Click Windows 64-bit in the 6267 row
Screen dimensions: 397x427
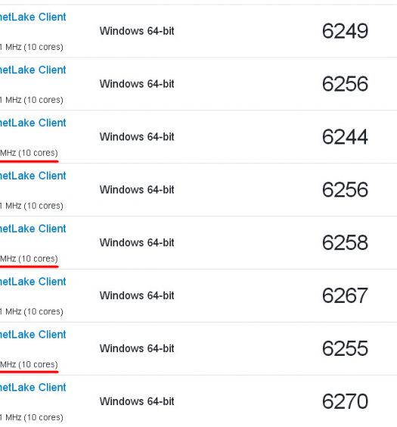(137, 295)
